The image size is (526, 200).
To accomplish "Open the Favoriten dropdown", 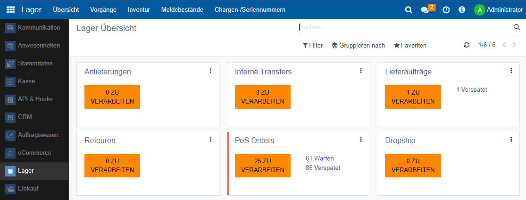I will (410, 46).
